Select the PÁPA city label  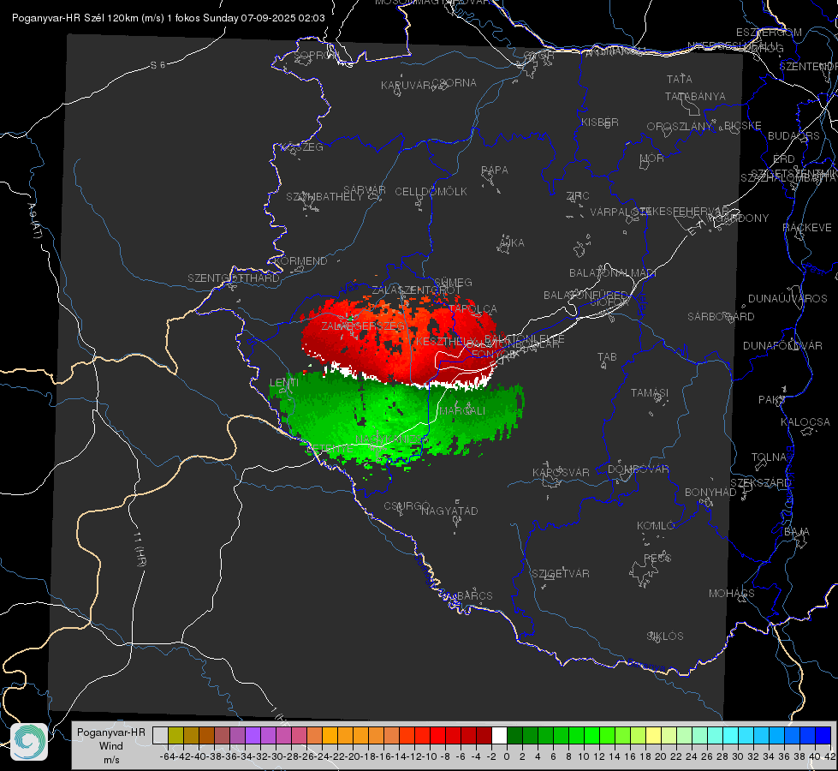[x=495, y=170]
